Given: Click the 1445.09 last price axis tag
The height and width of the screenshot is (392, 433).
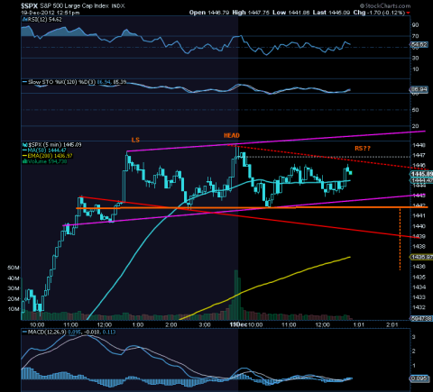Looking at the screenshot, I should pos(421,174).
